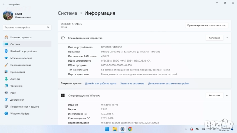Viewport: 237px width, 133px height.
Task: Open File Explorer from the taskbar
Action: click(115, 129)
